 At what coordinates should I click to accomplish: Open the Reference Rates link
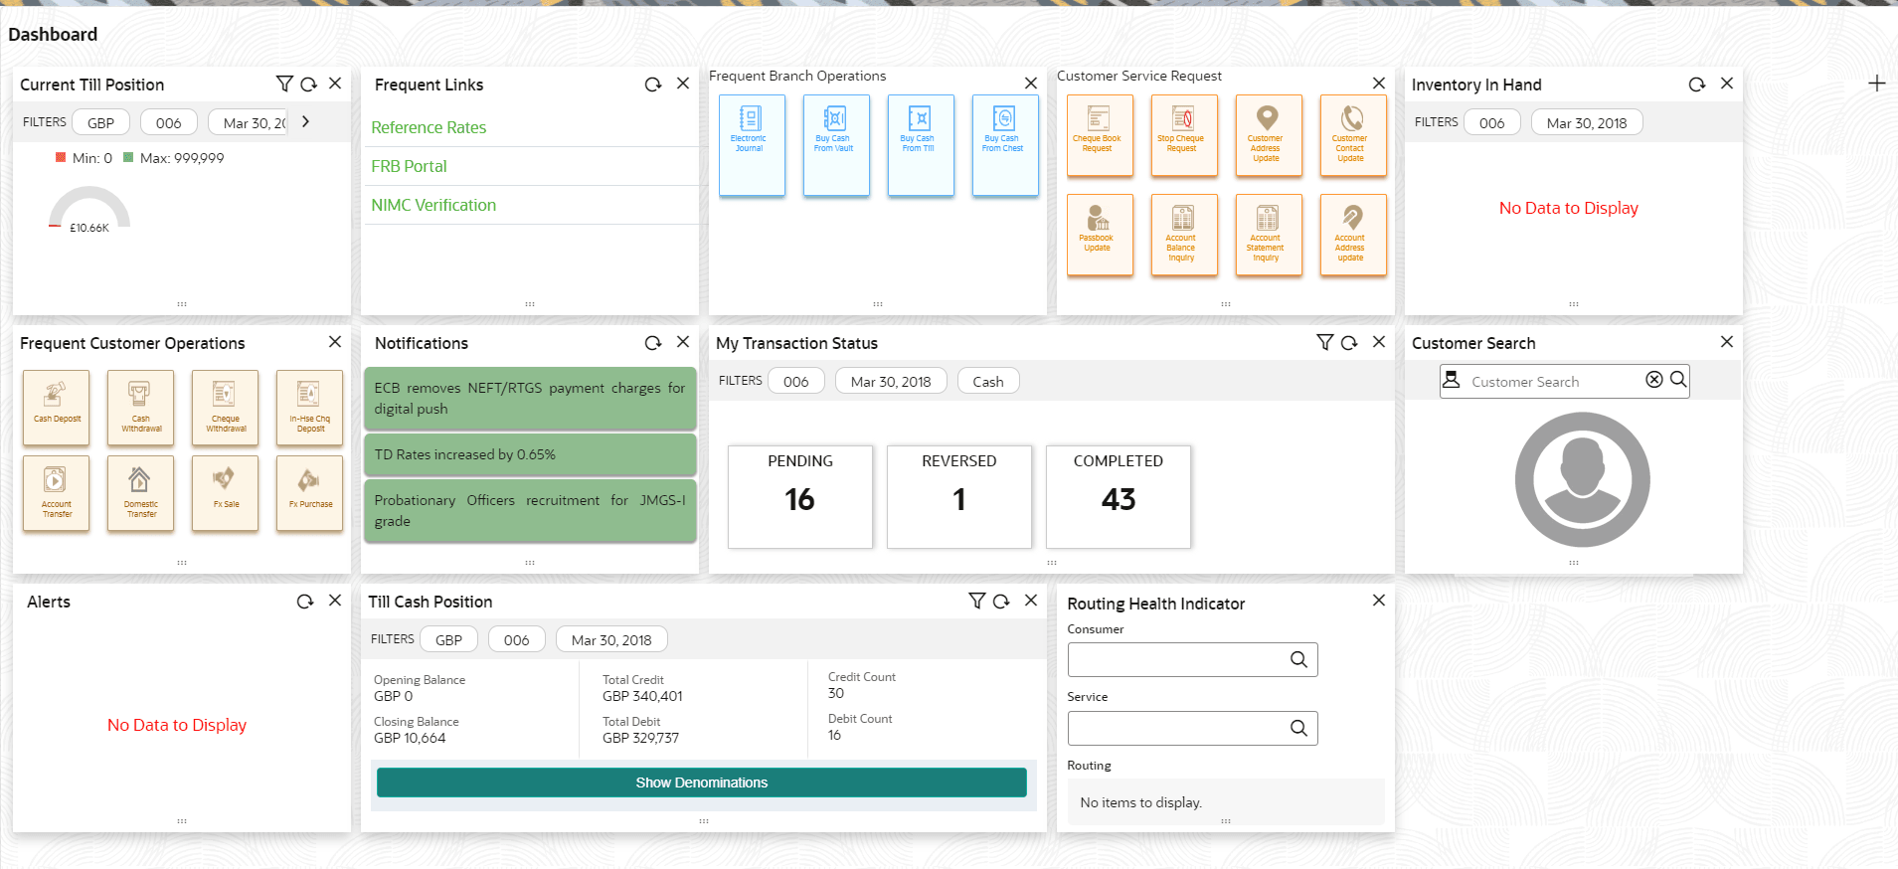point(429,127)
